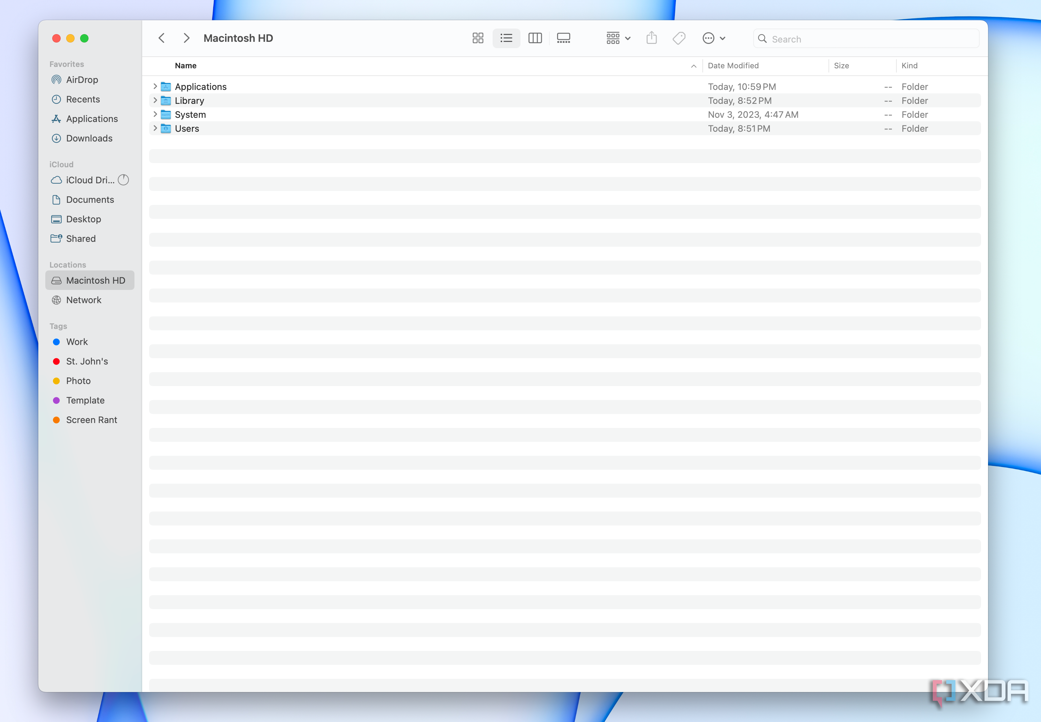The width and height of the screenshot is (1041, 722).
Task: Click the Share toolbar icon
Action: click(x=651, y=38)
